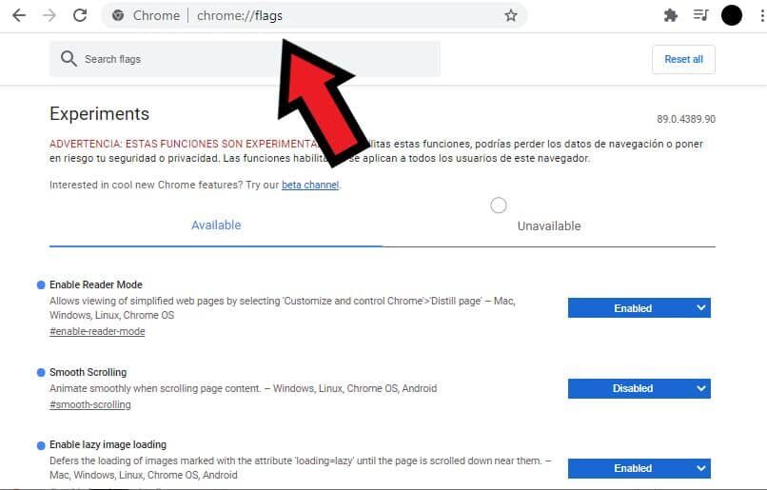Click the magnifier icon in Search flags
This screenshot has height=490, width=767.
69,59
